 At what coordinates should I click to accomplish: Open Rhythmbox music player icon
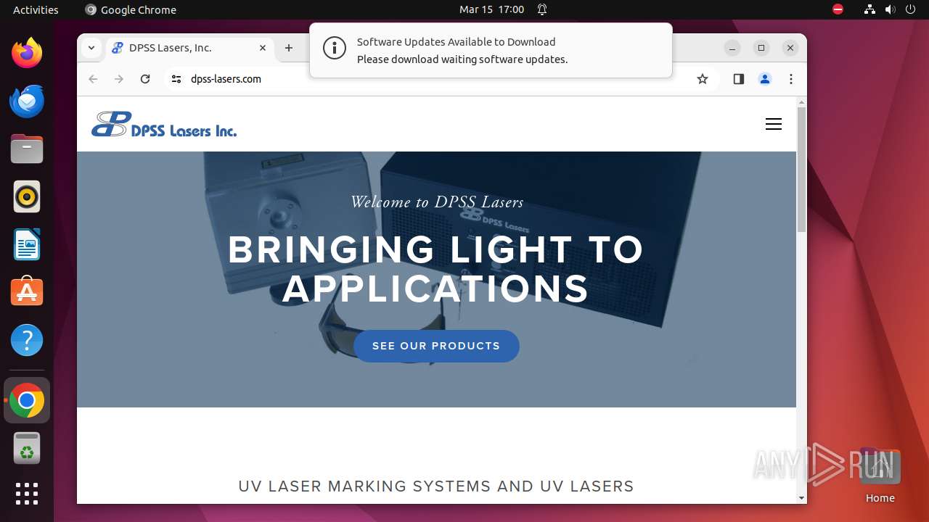pyautogui.click(x=27, y=196)
